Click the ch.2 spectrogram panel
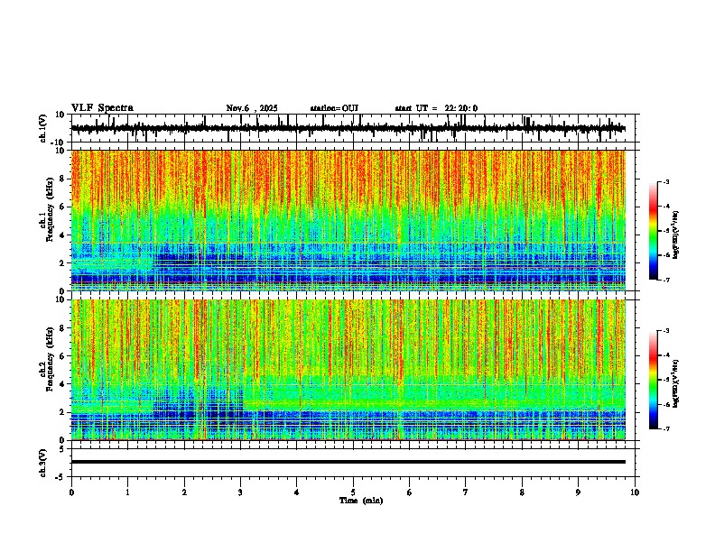 [348, 370]
